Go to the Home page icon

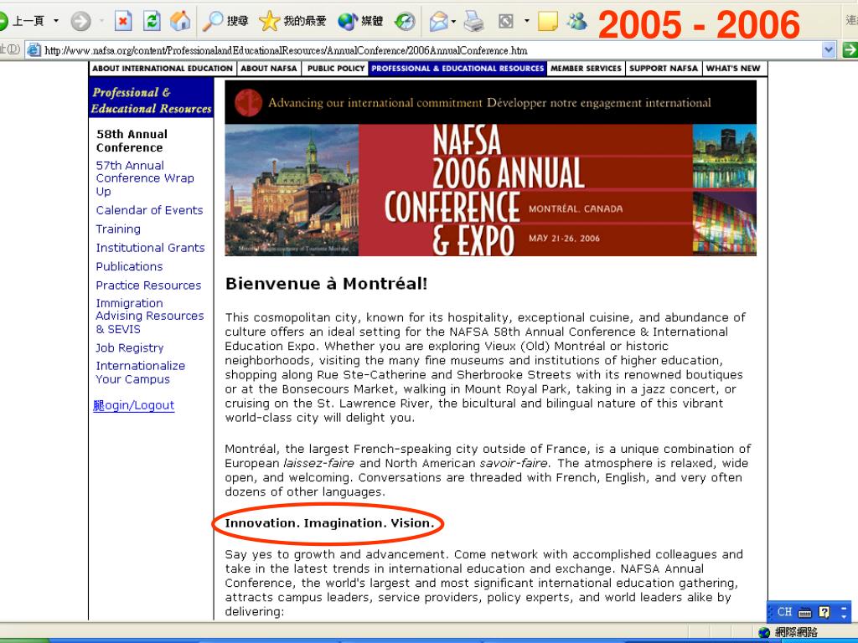coord(180,21)
